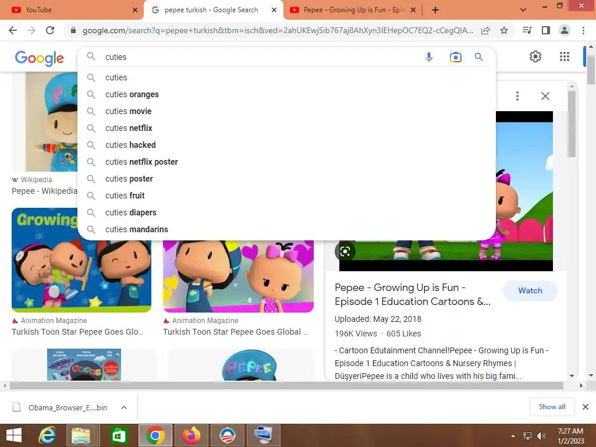Open the Google logo homepage link

pos(40,58)
